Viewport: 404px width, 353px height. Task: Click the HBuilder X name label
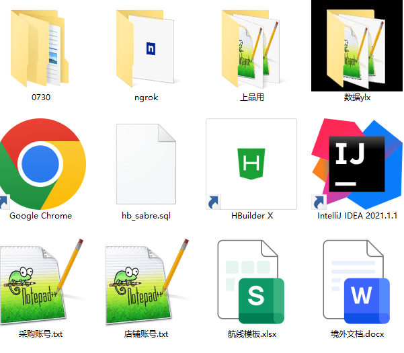click(251, 216)
